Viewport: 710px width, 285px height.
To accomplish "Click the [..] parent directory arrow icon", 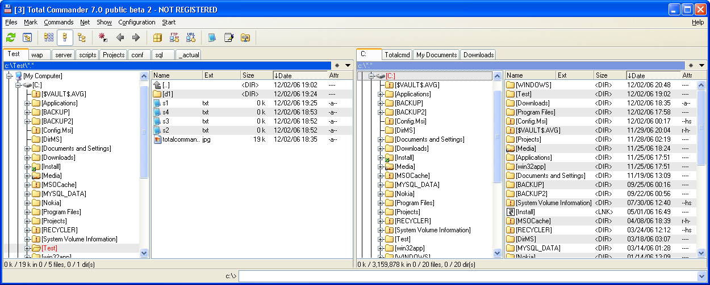I will [157, 85].
